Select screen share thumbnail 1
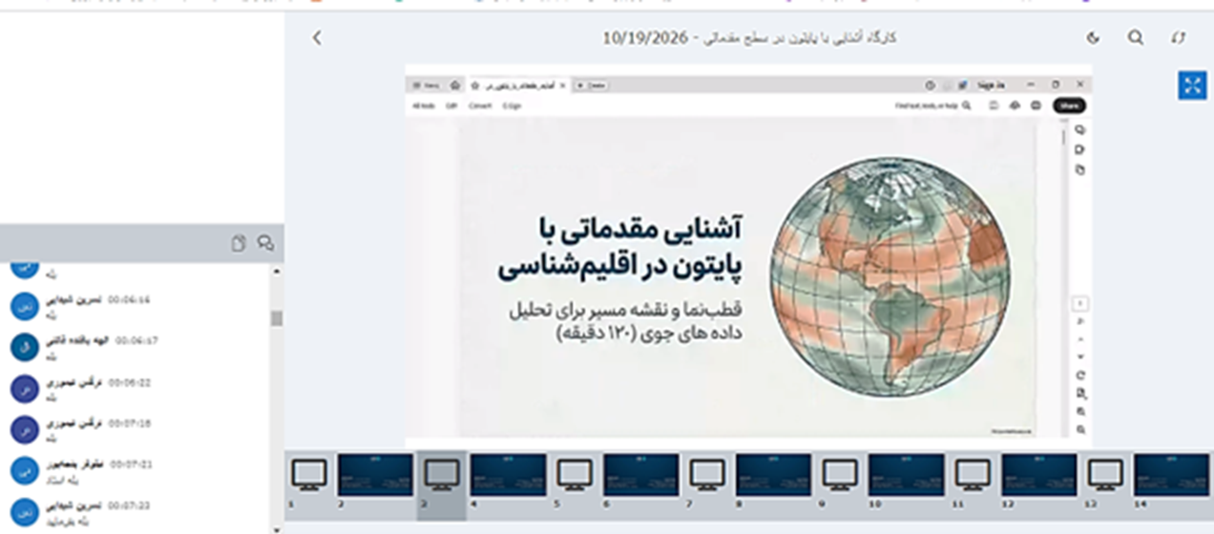 pyautogui.click(x=308, y=476)
